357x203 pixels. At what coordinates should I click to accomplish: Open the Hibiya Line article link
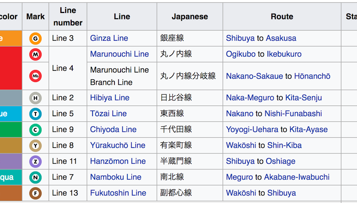point(110,98)
